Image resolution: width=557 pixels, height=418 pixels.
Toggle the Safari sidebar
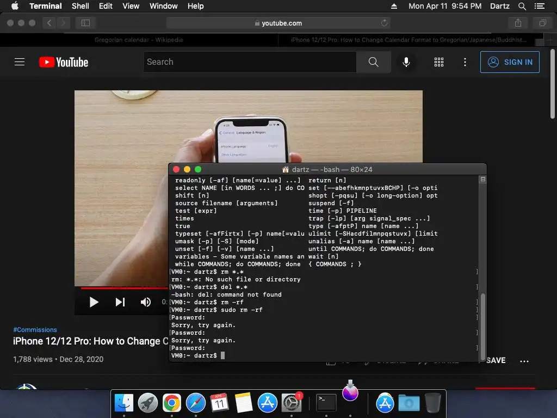pyautogui.click(x=85, y=23)
